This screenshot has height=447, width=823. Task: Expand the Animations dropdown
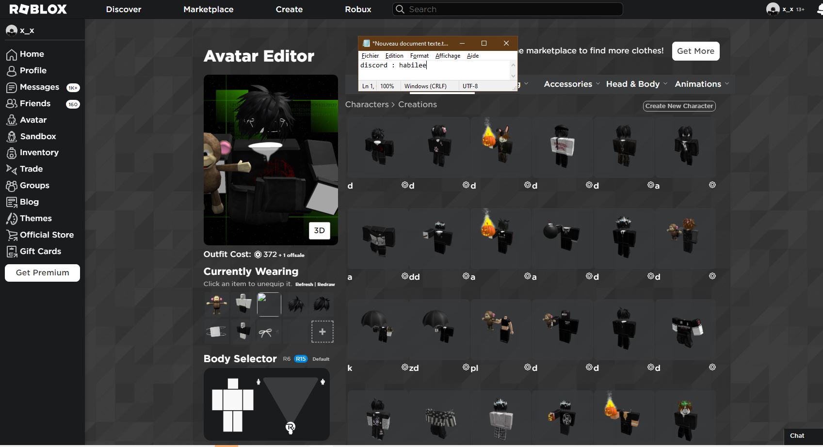point(698,84)
